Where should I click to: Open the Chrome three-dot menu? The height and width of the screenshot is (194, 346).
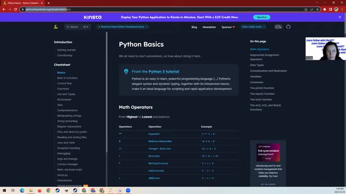[342, 10]
